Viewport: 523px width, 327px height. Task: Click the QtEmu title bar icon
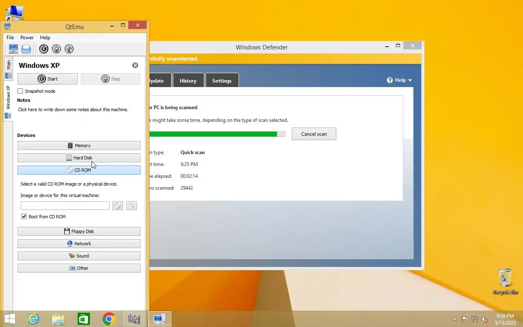pyautogui.click(x=7, y=27)
